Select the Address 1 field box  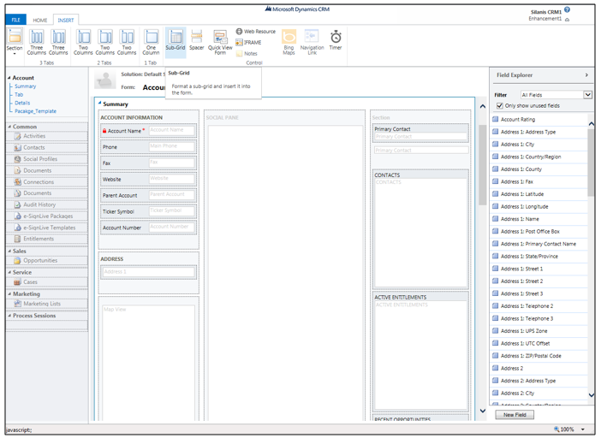click(149, 272)
